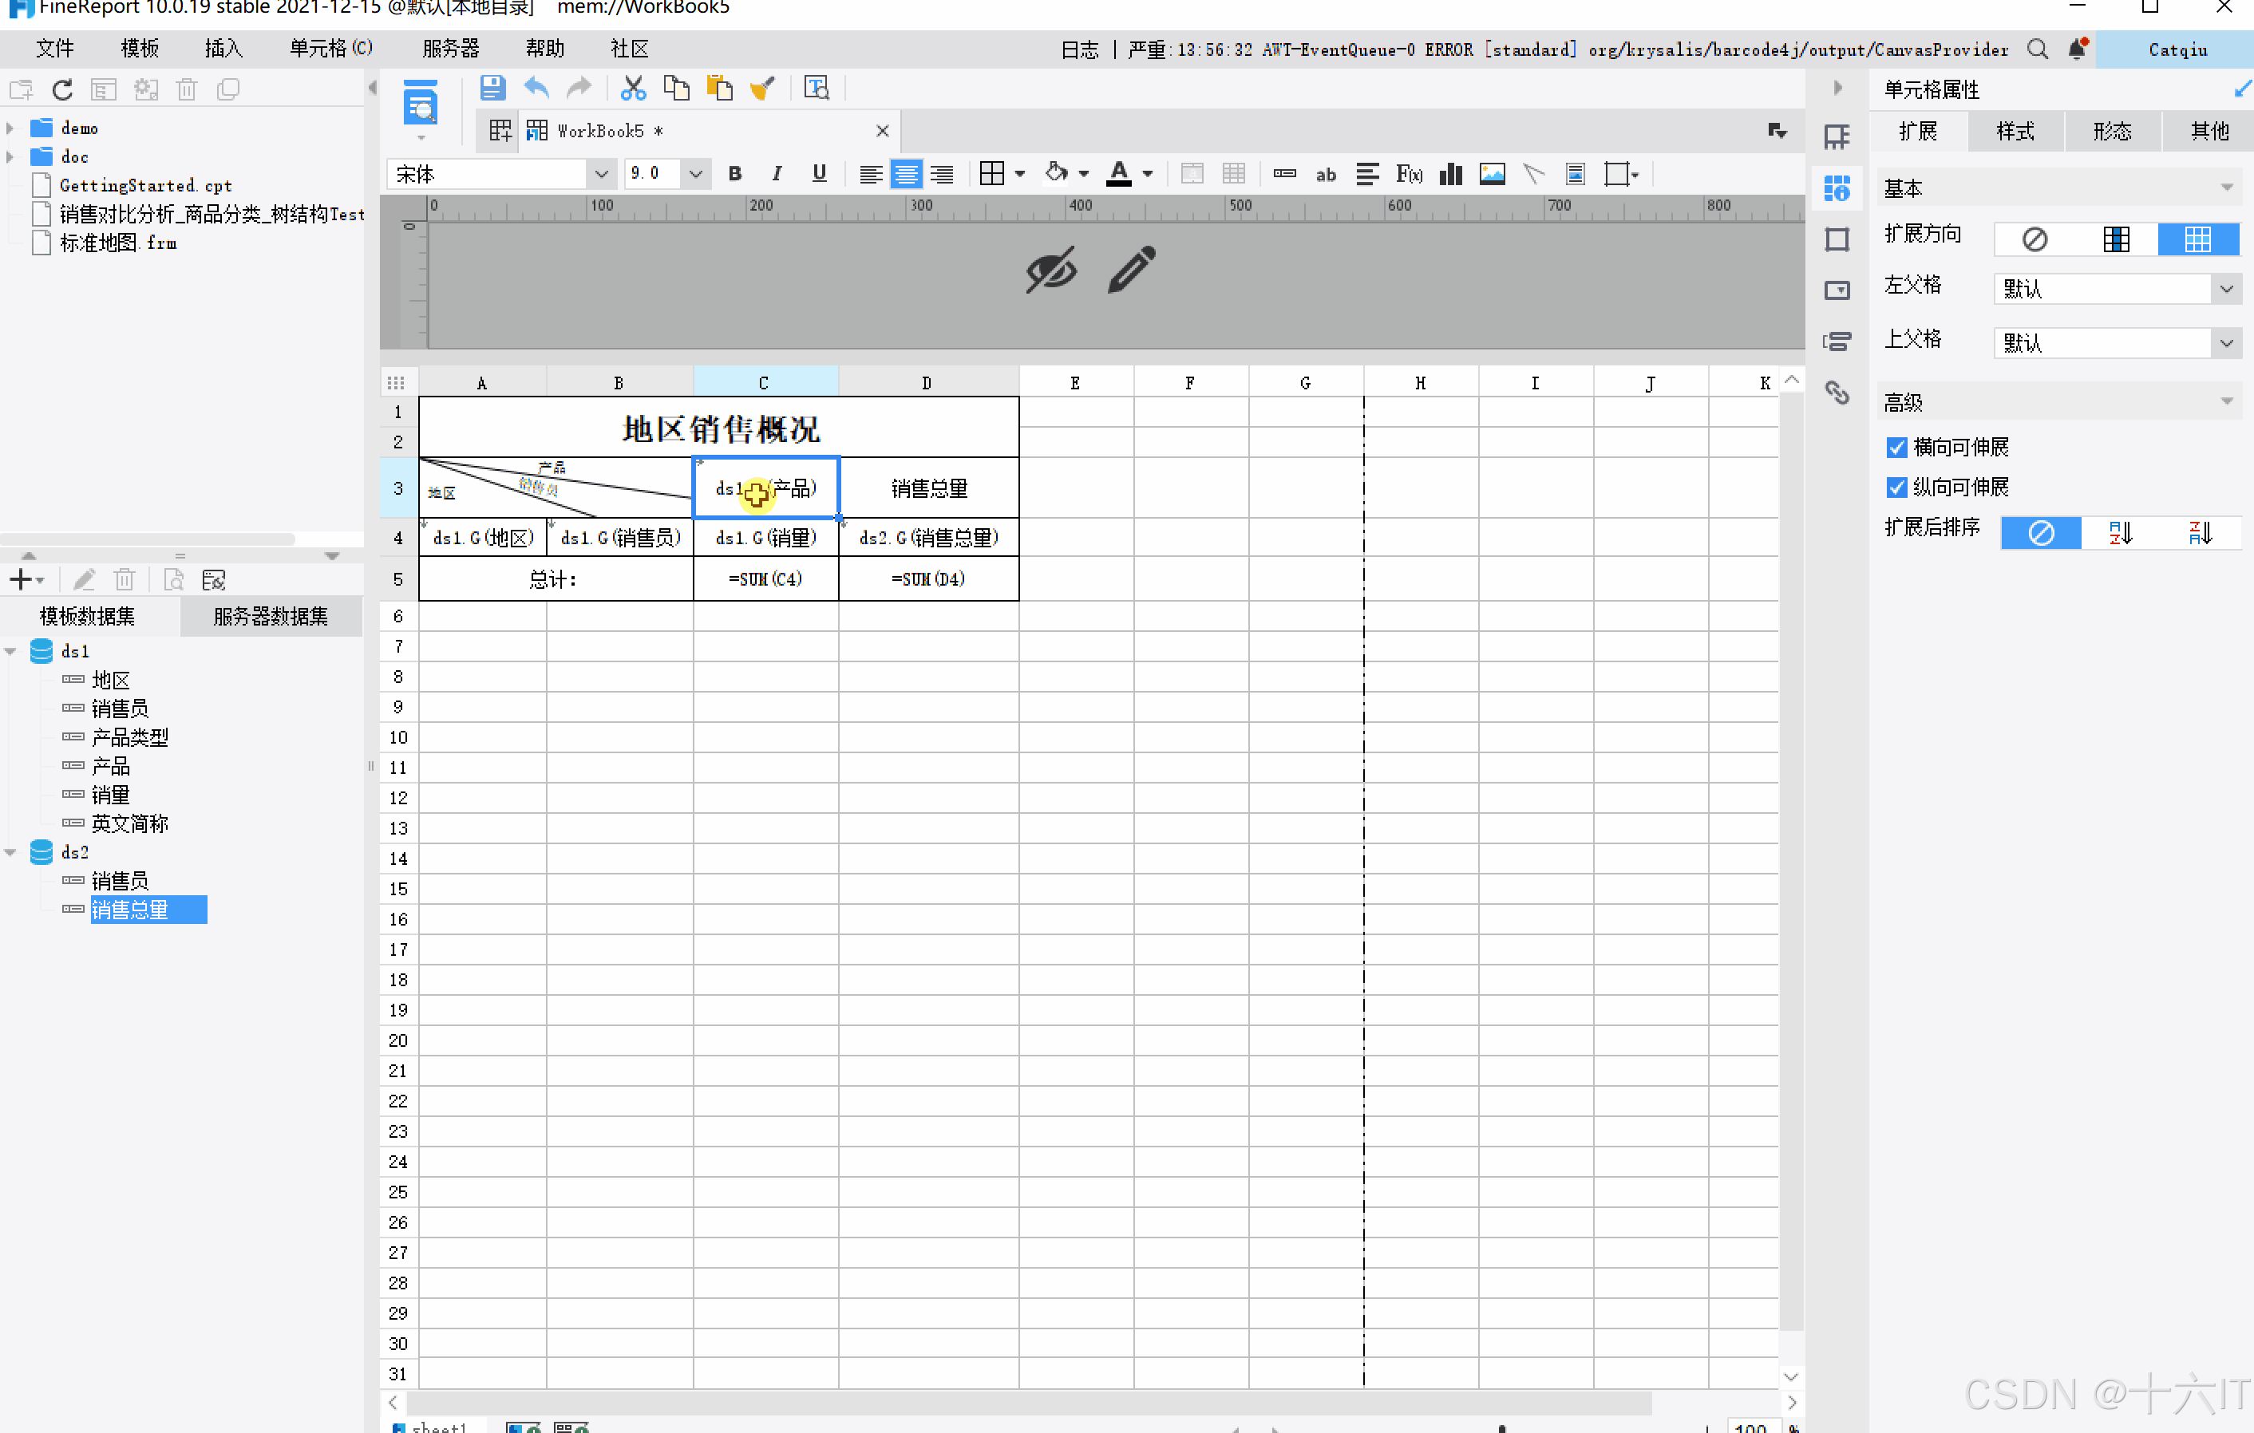Uncheck the 横向可伸展 checkbox
The width and height of the screenshot is (2254, 1433).
(x=1896, y=448)
